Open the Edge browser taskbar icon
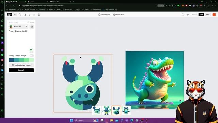 pos(132,120)
